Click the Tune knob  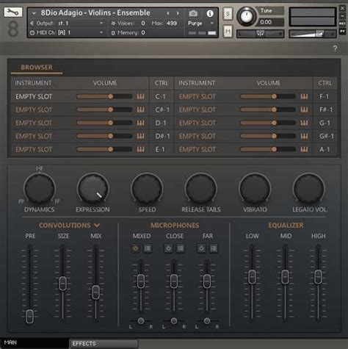247,17
